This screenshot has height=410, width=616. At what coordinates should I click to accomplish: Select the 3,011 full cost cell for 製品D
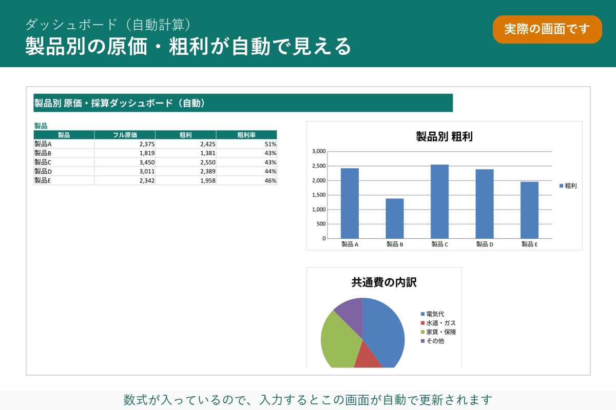click(125, 171)
